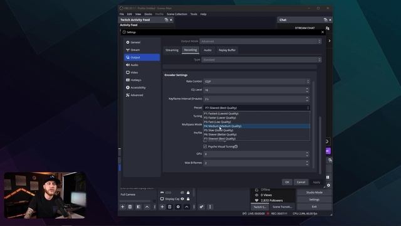Choose P1: Fastest (Lowest Quality) preset
This screenshot has height=226, width=401.
coord(256,114)
